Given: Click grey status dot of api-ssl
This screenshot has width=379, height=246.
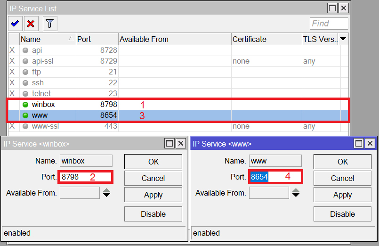Looking at the screenshot, I should [x=25, y=61].
